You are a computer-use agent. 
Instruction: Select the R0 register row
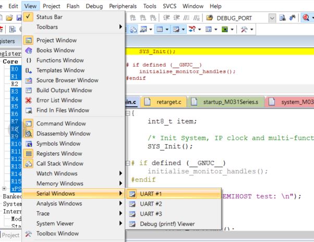click(x=15, y=69)
